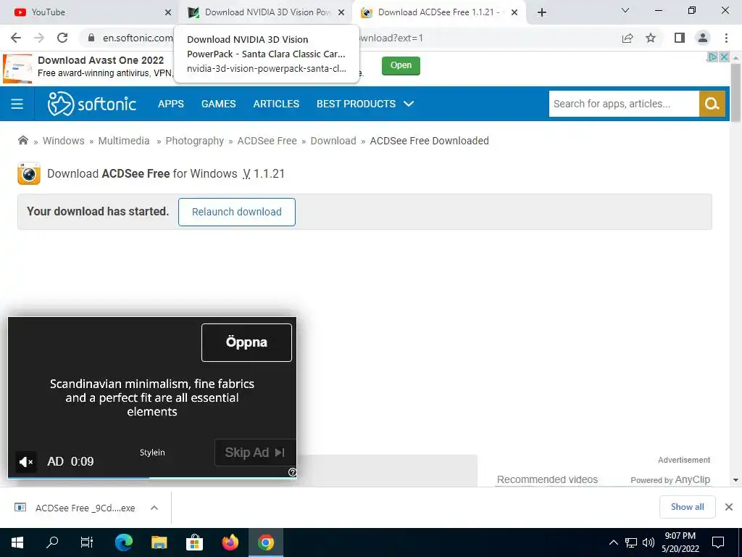Open the GAMES menu item
The height and width of the screenshot is (557, 742).
[x=219, y=104]
